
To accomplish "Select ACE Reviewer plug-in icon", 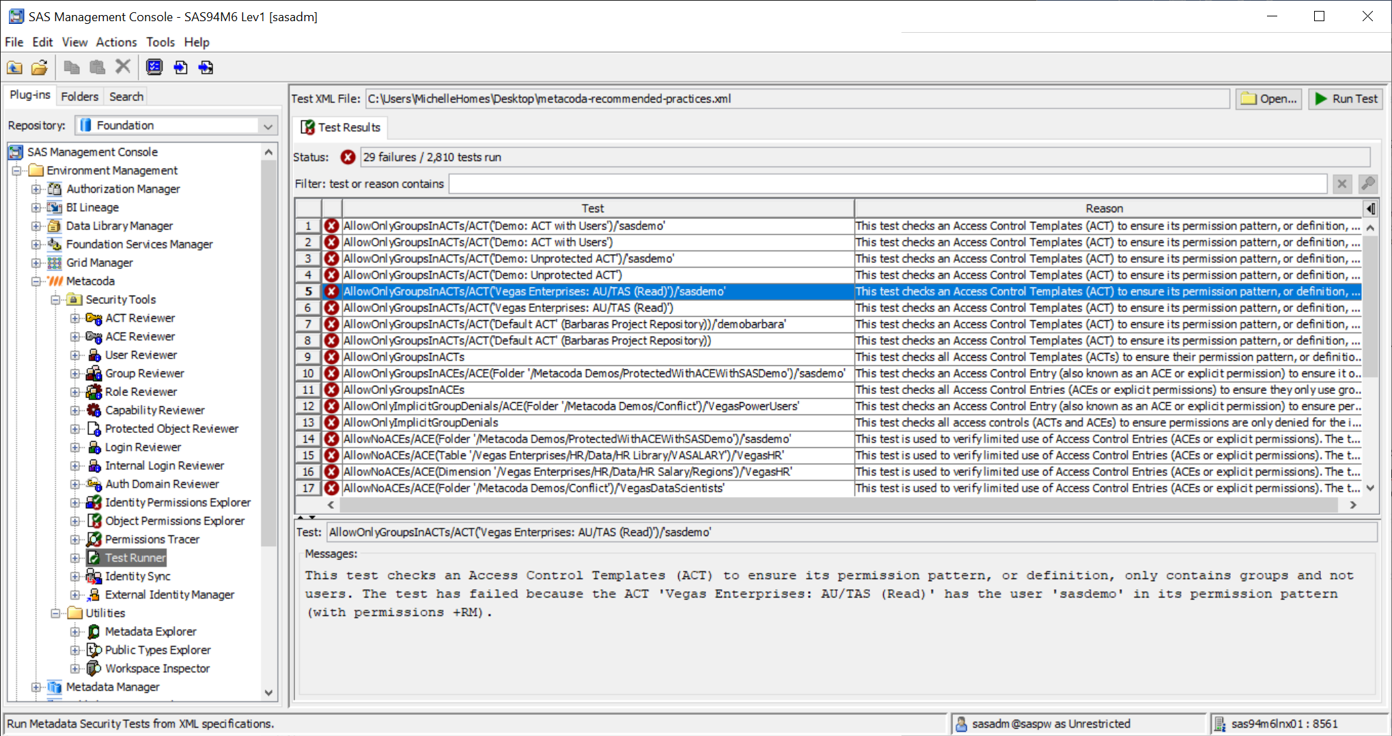I will pyautogui.click(x=94, y=337).
